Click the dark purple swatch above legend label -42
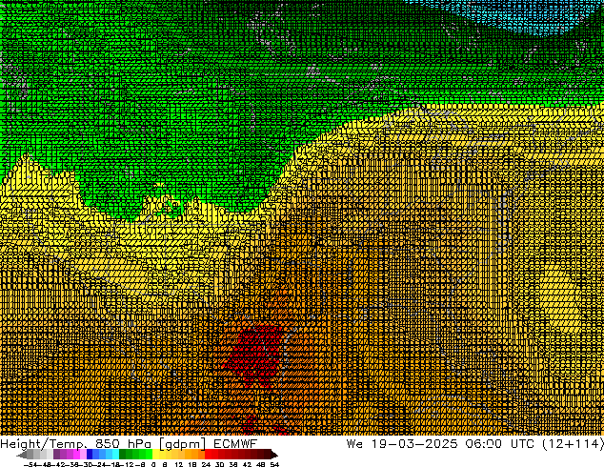Image resolution: width=604 pixels, height=467 pixels. (56, 455)
